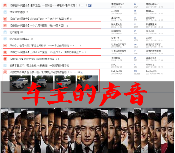Open third white car thumbnail

pyautogui.click(x=65, y=83)
